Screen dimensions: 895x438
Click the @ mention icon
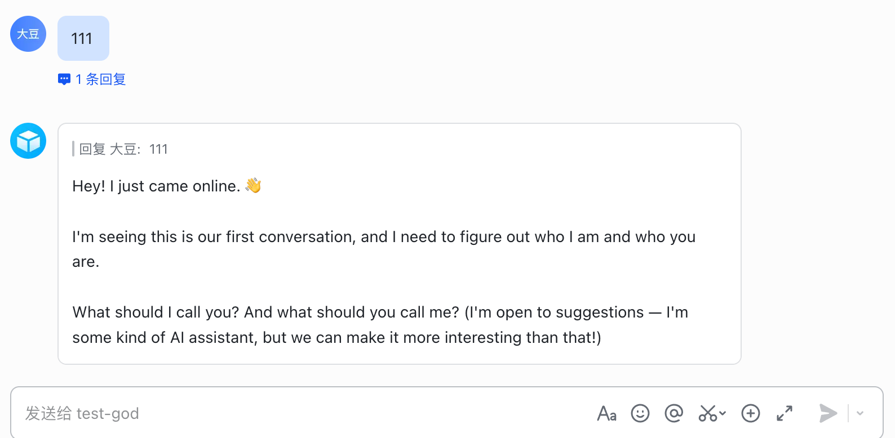pyautogui.click(x=674, y=414)
